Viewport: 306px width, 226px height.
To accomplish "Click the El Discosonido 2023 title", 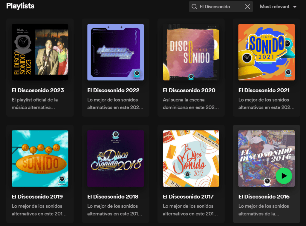I will pos(38,90).
